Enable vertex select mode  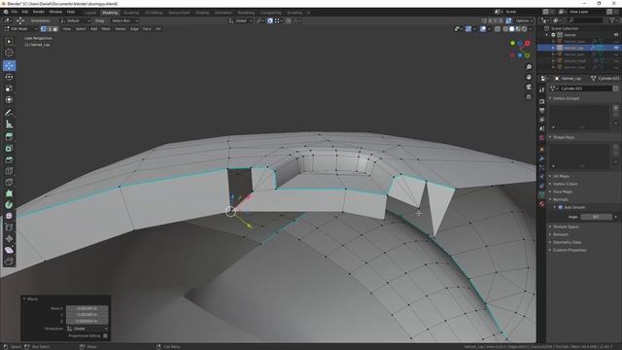pos(44,29)
